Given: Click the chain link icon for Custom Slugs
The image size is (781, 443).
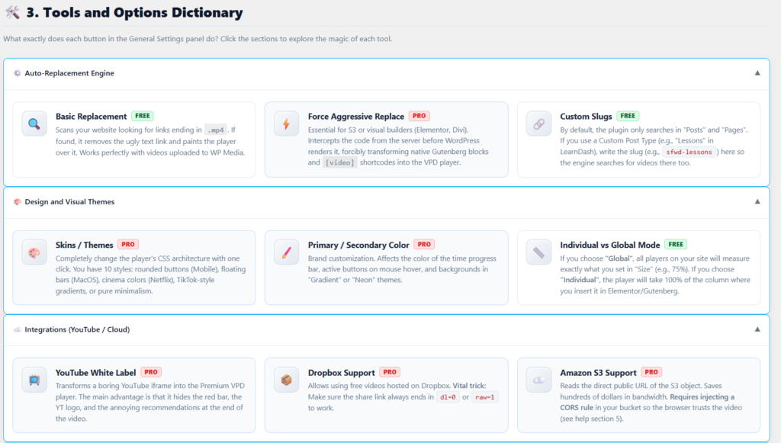Looking at the screenshot, I should 539,124.
